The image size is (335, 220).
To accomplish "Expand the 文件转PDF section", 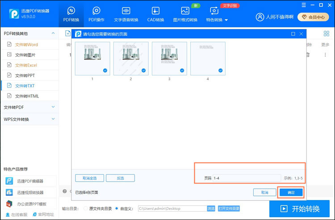I will pos(53,107).
